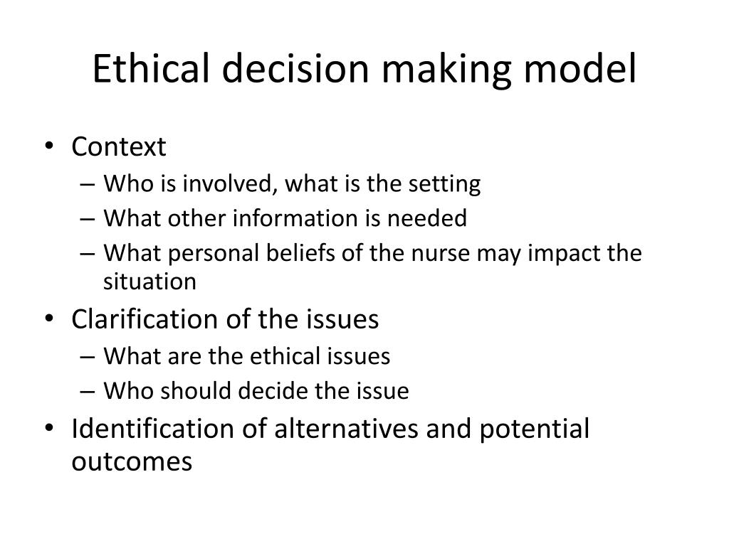
Task: Click the bullet dot before 'Clarification'
Action: coord(49,318)
